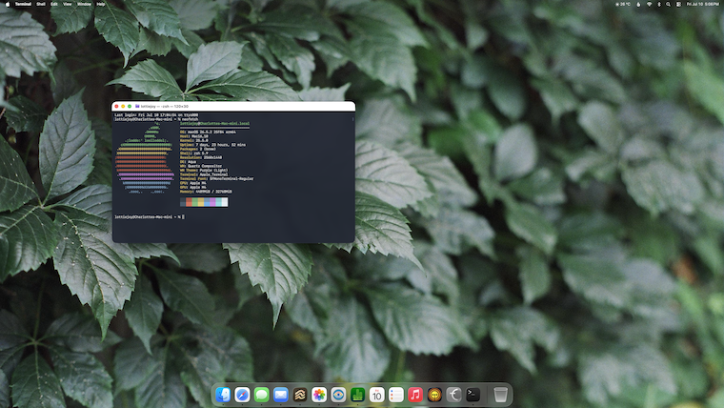Click the 'GPU: Apple' line
724x408 pixels.
pos(193,187)
